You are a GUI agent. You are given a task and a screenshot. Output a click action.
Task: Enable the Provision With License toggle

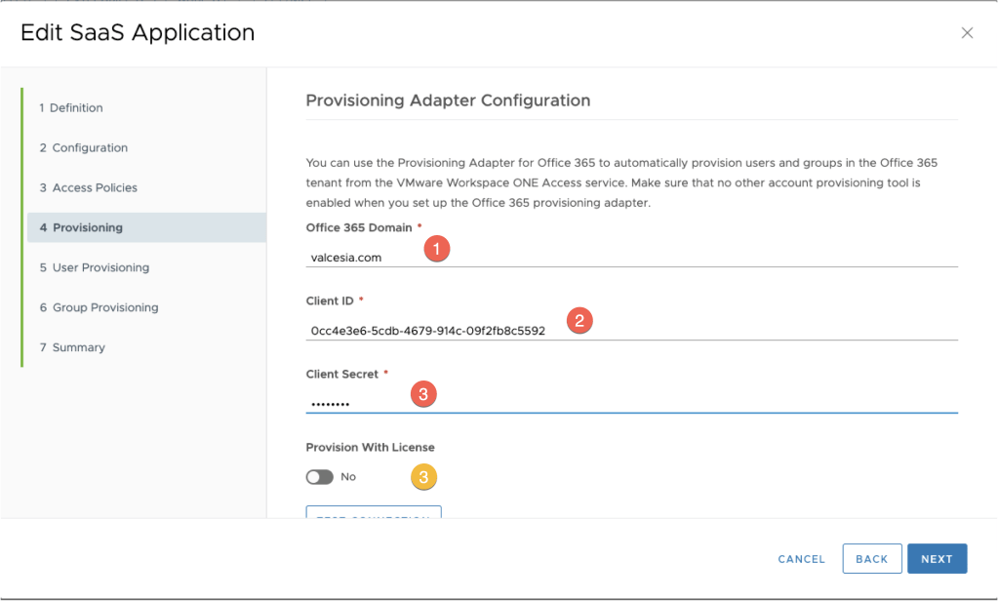319,477
